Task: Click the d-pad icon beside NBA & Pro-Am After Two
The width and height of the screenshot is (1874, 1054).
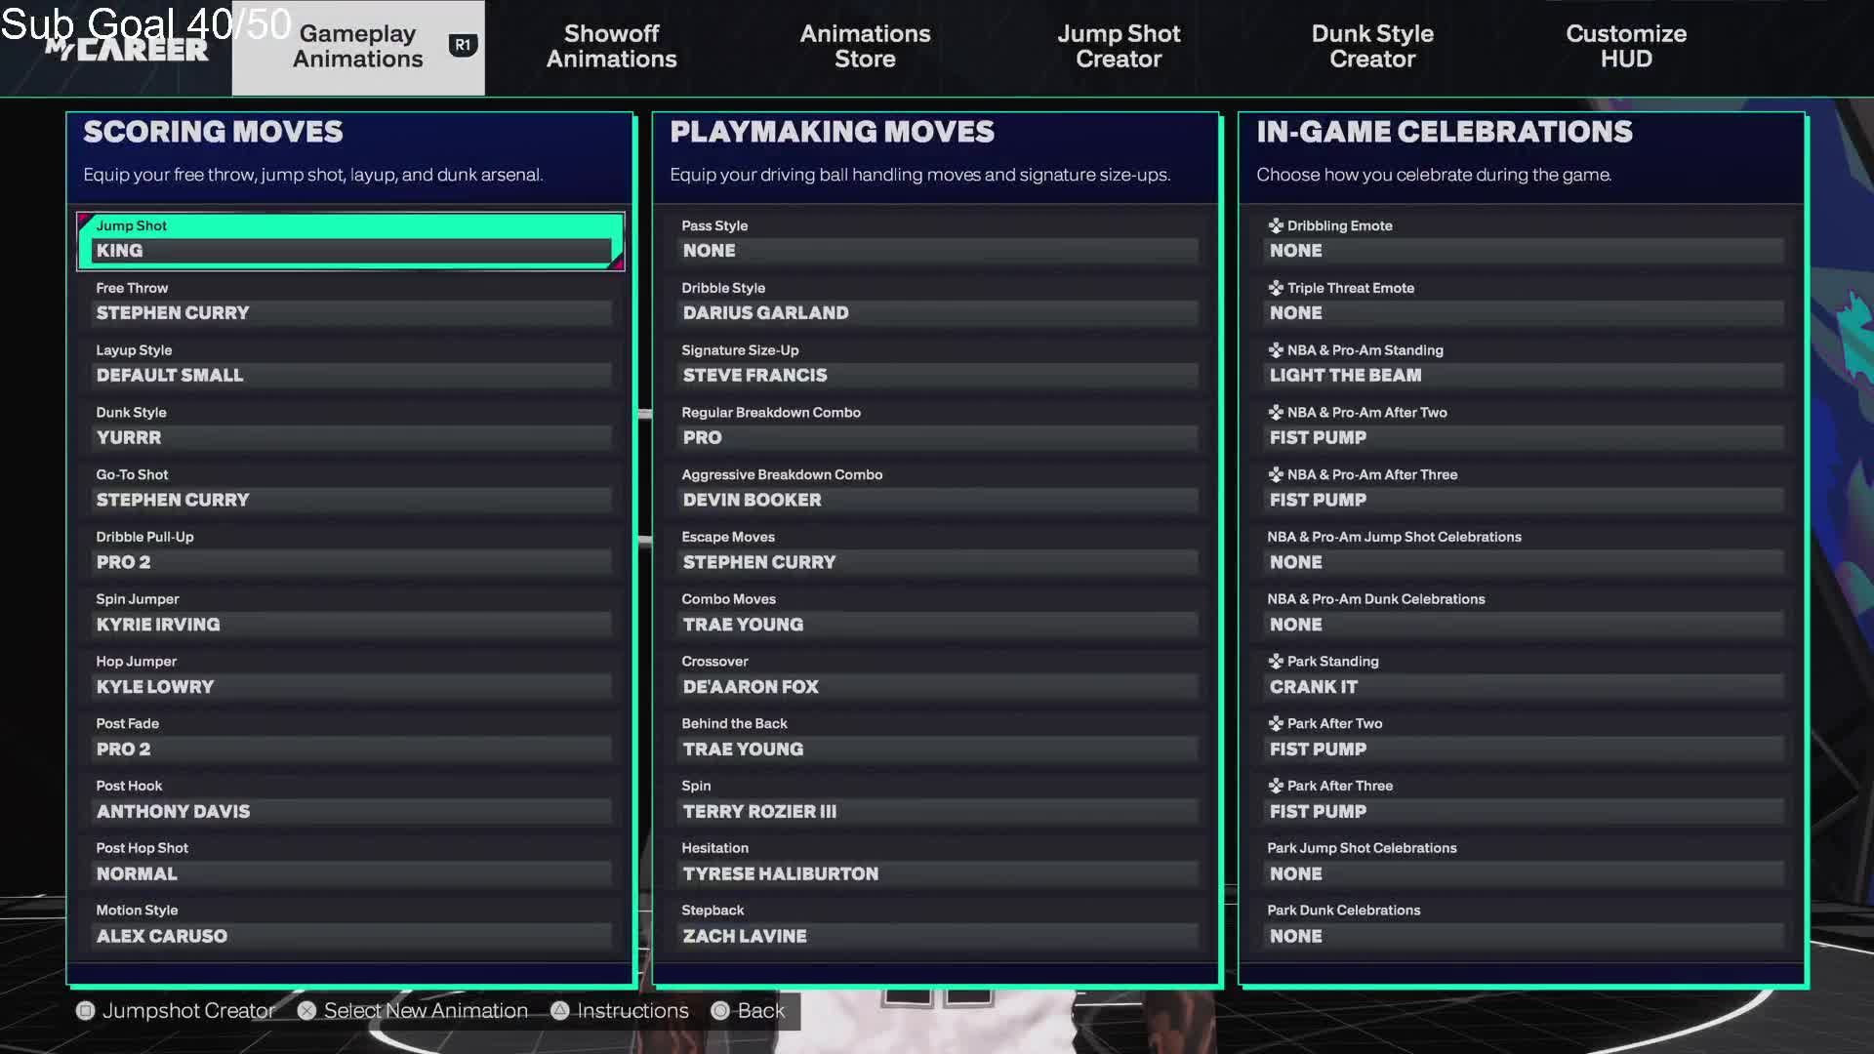Action: (1276, 413)
